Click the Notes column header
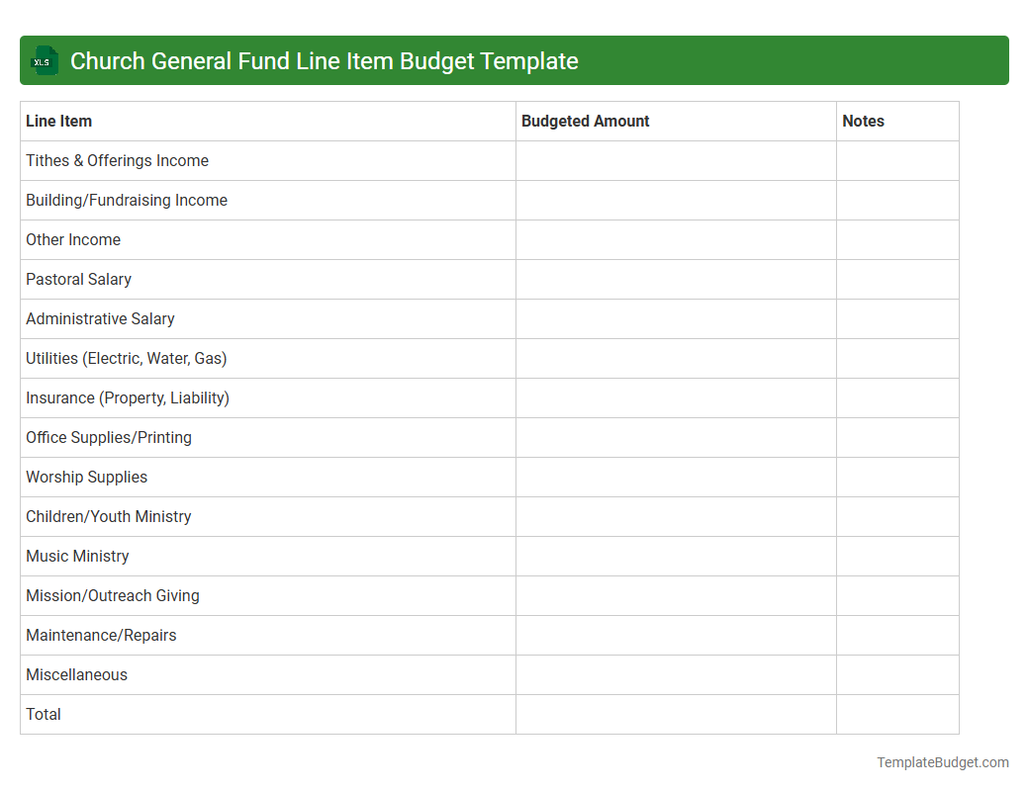Image resolution: width=1029 pixels, height=791 pixels. coord(862,121)
